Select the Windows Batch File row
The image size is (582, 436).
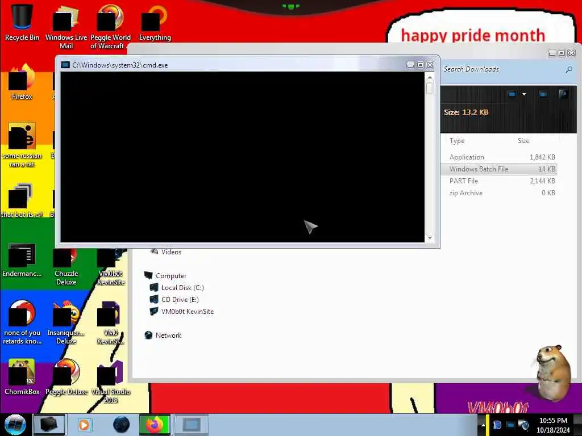pyautogui.click(x=499, y=169)
